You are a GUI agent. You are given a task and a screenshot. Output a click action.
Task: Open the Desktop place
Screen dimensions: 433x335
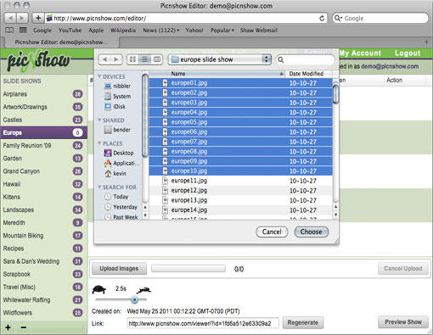pyautogui.click(x=119, y=153)
